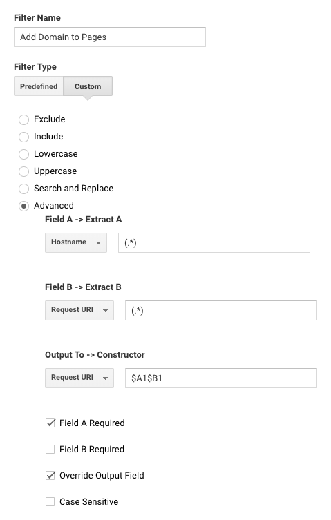
Task: Select Search and Replace option
Action: (x=24, y=189)
